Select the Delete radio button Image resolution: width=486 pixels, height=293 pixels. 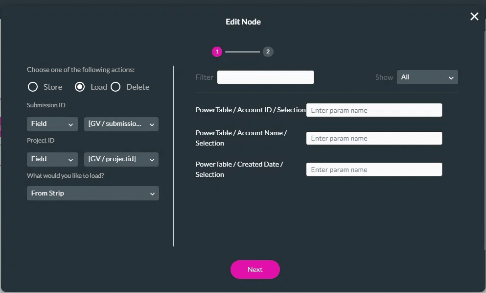[x=116, y=87]
